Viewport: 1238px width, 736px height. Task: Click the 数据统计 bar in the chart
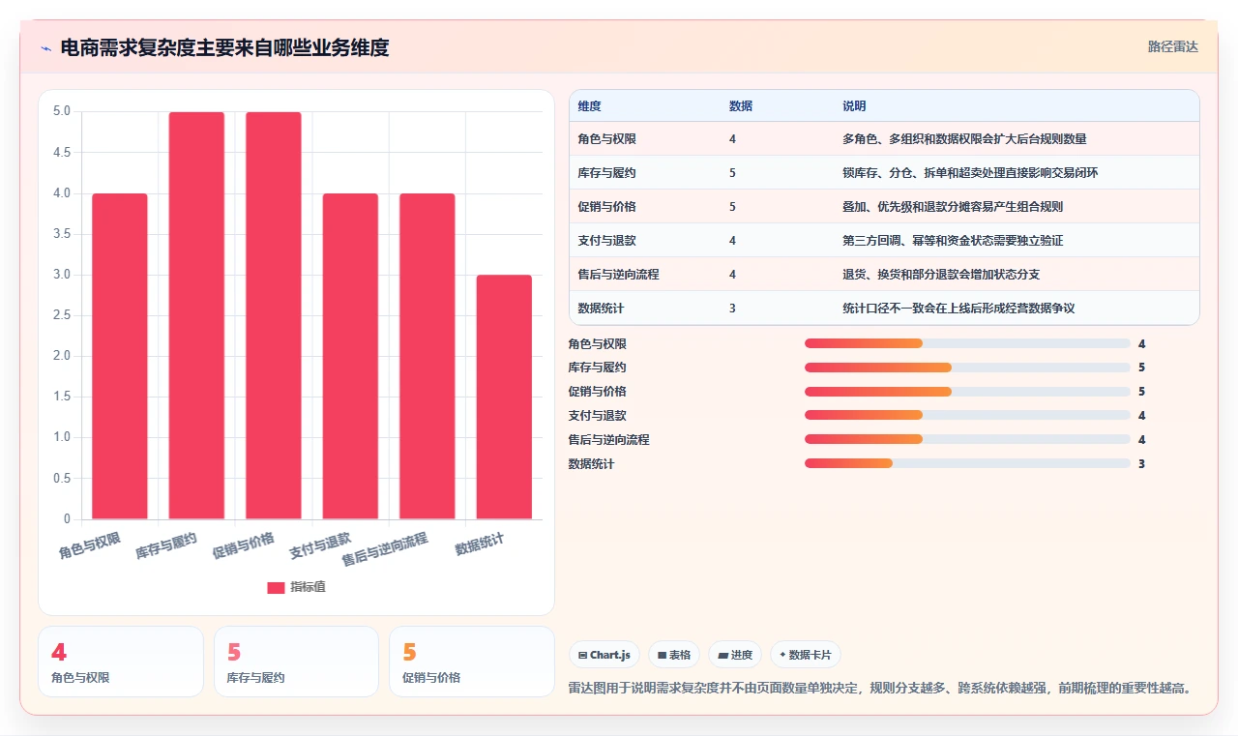pyautogui.click(x=504, y=397)
